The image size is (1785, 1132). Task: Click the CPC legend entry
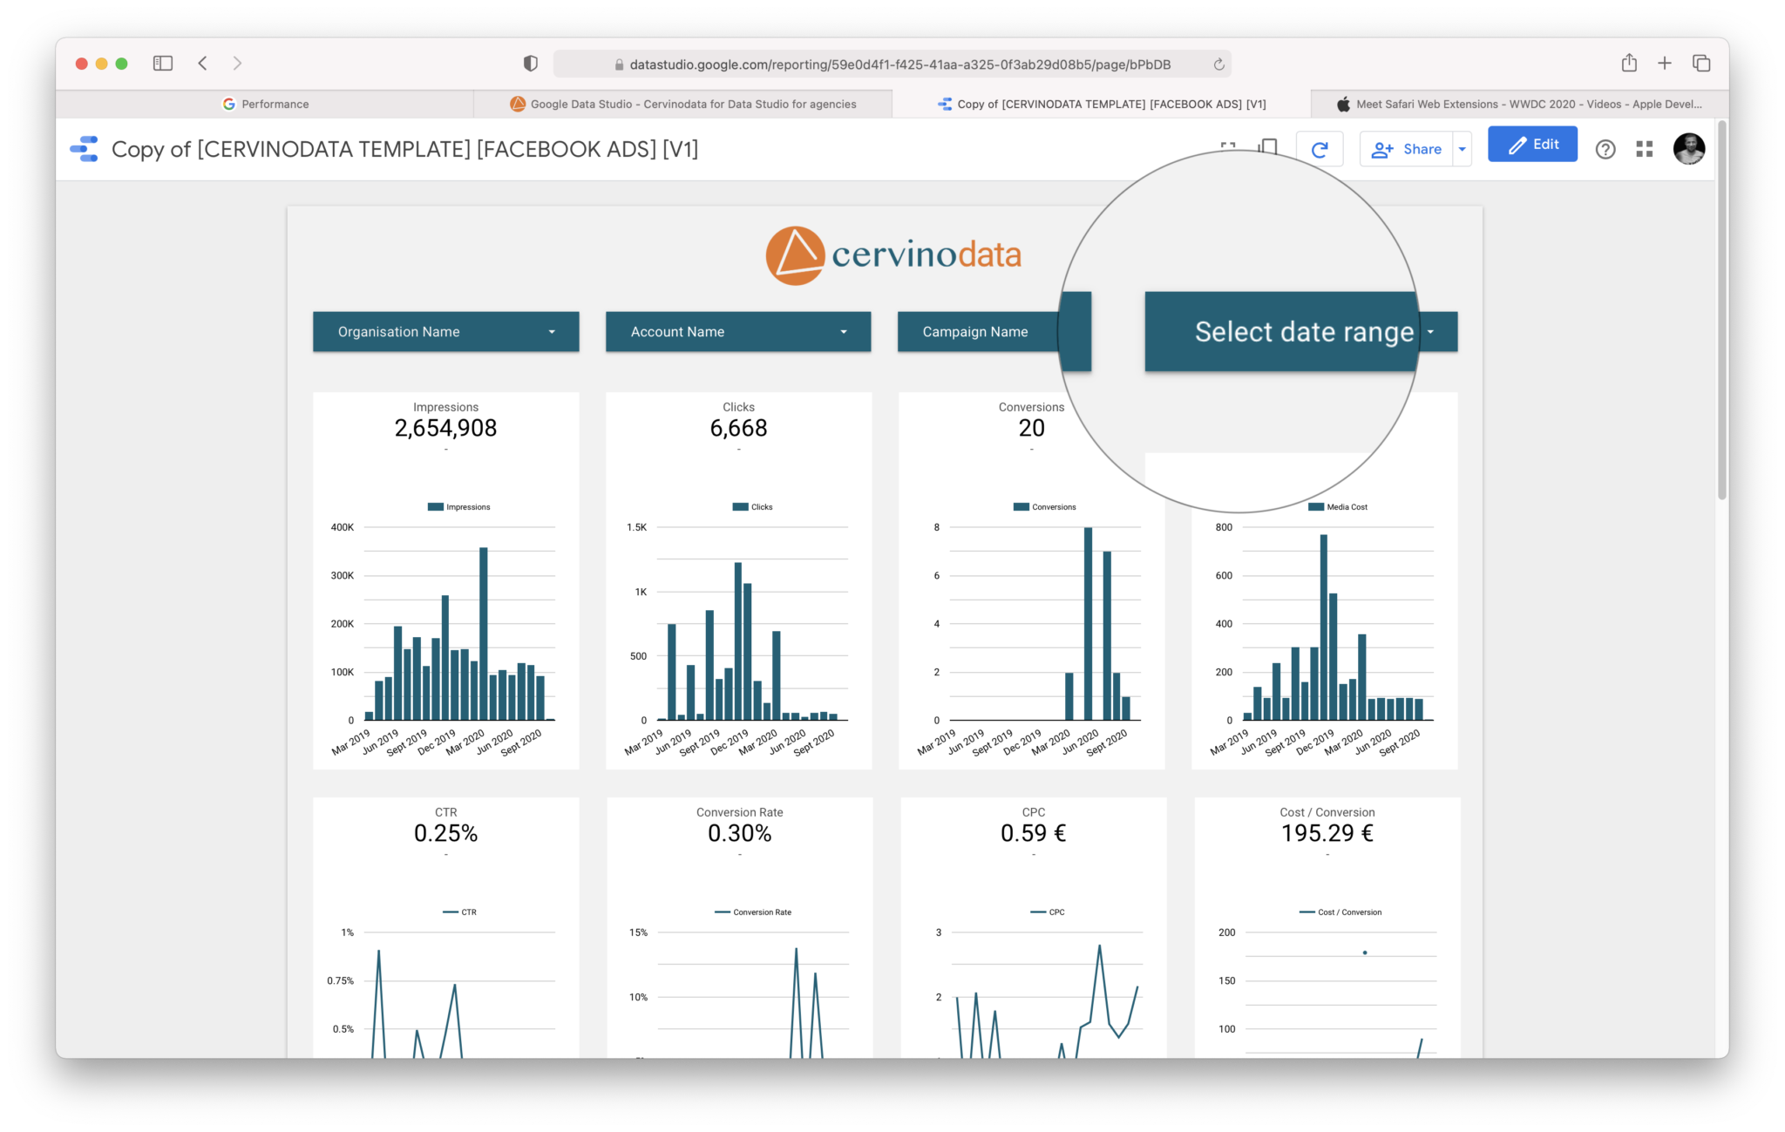coord(1048,912)
